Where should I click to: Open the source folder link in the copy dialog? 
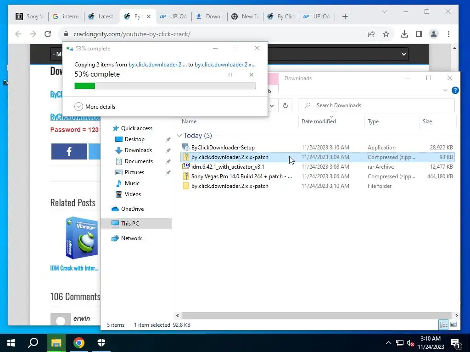tap(157, 64)
